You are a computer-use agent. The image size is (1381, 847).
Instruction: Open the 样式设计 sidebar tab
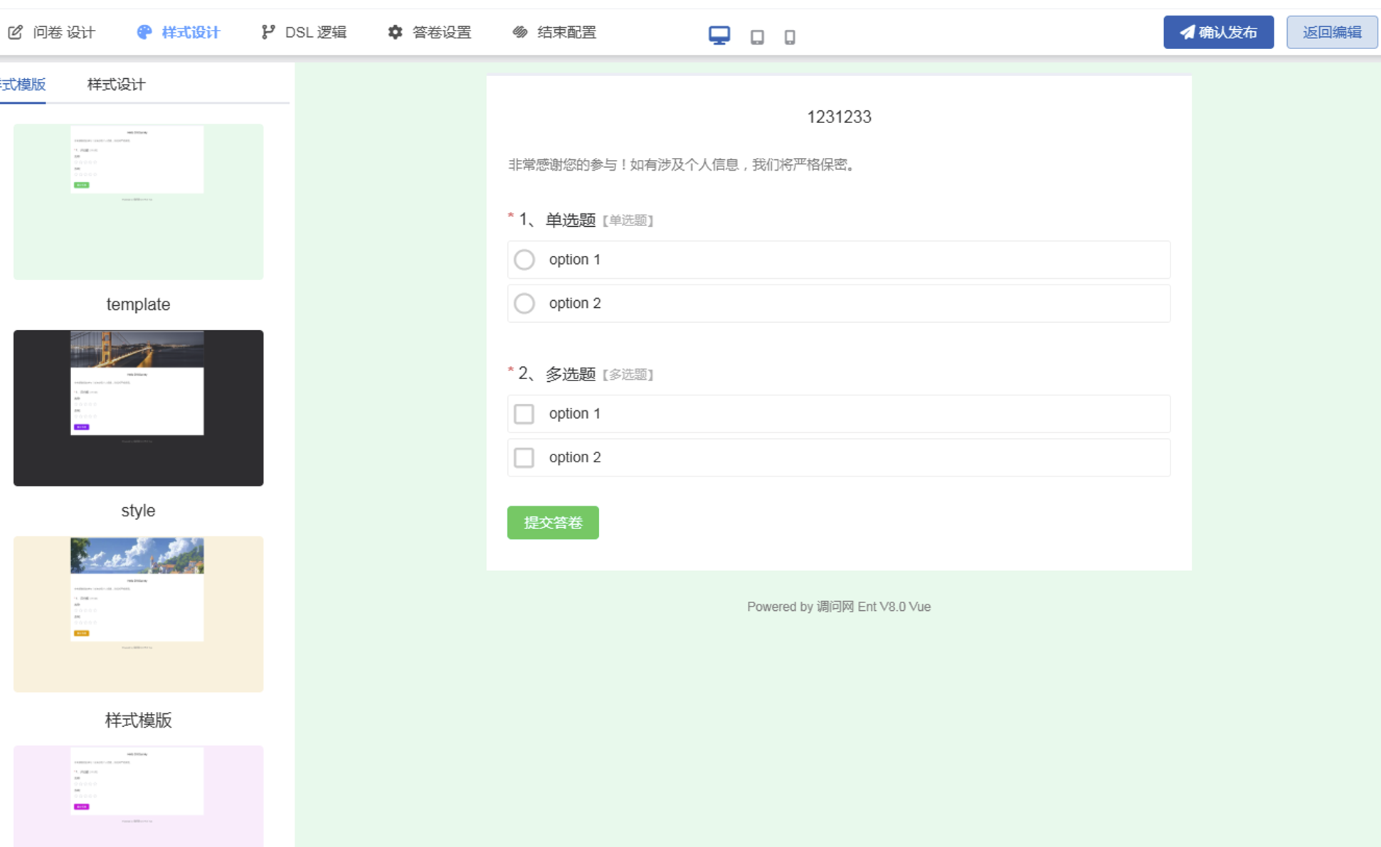[114, 84]
